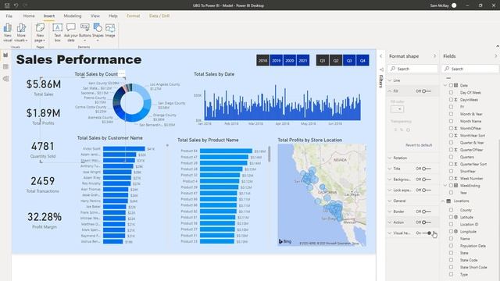Image resolution: width=500 pixels, height=281 pixels.
Task: Click the Locations table icon
Action: coord(448,201)
